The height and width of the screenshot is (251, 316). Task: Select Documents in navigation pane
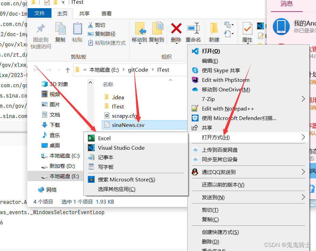(51, 115)
